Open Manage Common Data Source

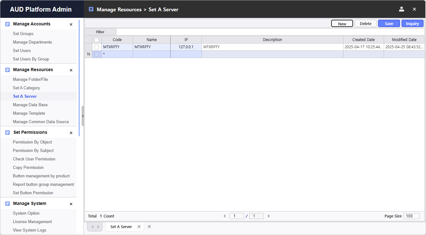click(41, 122)
